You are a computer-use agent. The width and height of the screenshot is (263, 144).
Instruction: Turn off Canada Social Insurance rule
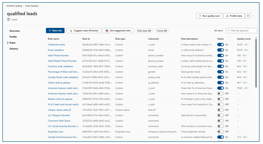[220, 137]
